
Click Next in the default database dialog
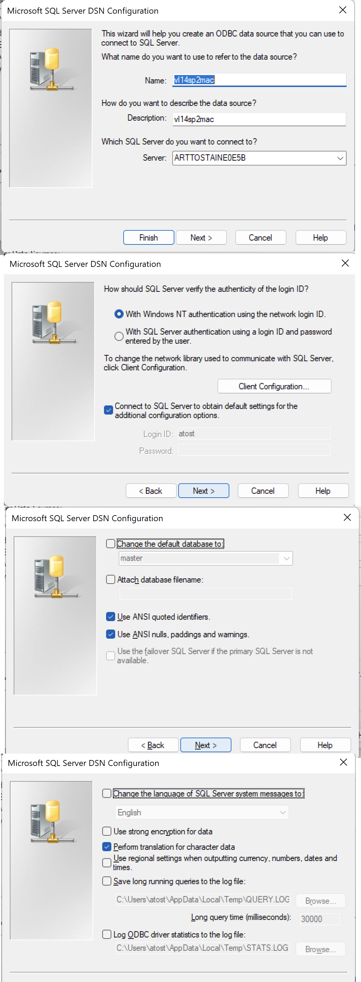click(x=206, y=745)
